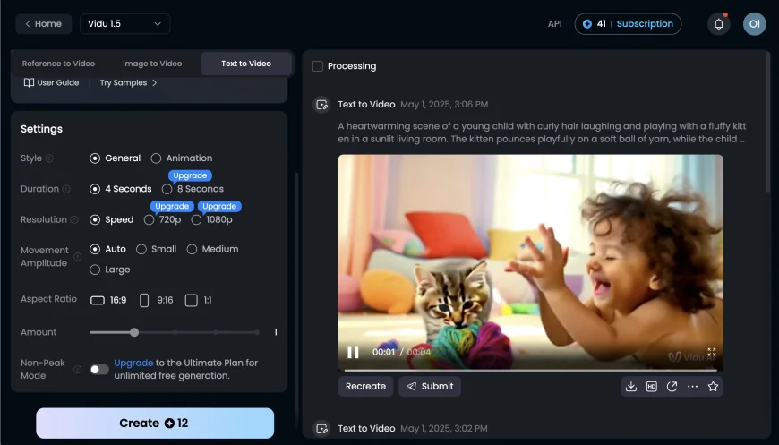779x445 pixels.
Task: Pause the playing kitten video
Action: click(x=353, y=352)
